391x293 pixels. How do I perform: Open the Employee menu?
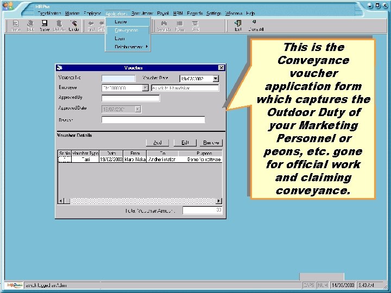[92, 14]
